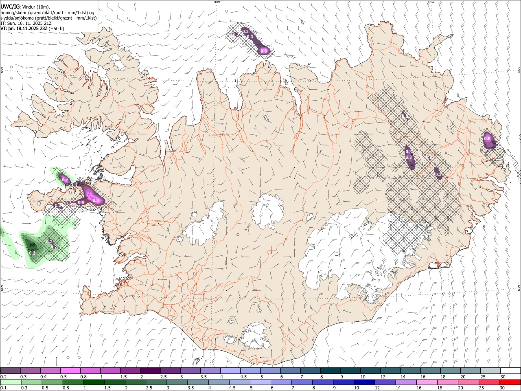This screenshot has width=521, height=391.
Task: Click the lightest green 0.1 swatch in bottom legend
Action: [11, 382]
